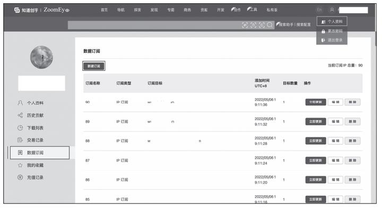Viewport: 382px width, 209px height.
Task: Click the 订阅名称 column header
Action: [x=93, y=83]
